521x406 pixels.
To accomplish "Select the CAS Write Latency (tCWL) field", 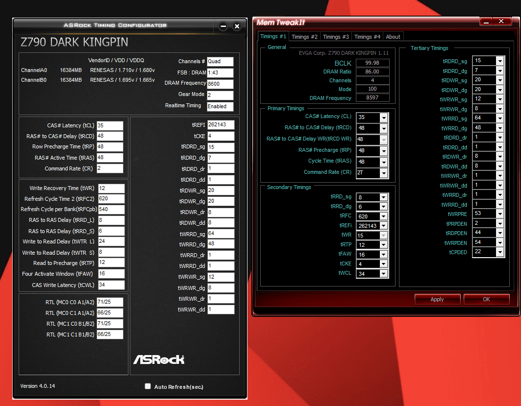I will pos(111,285).
